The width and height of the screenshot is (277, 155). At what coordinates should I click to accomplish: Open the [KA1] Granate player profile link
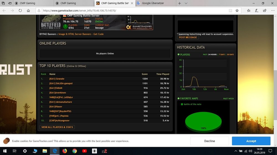click(x=57, y=79)
